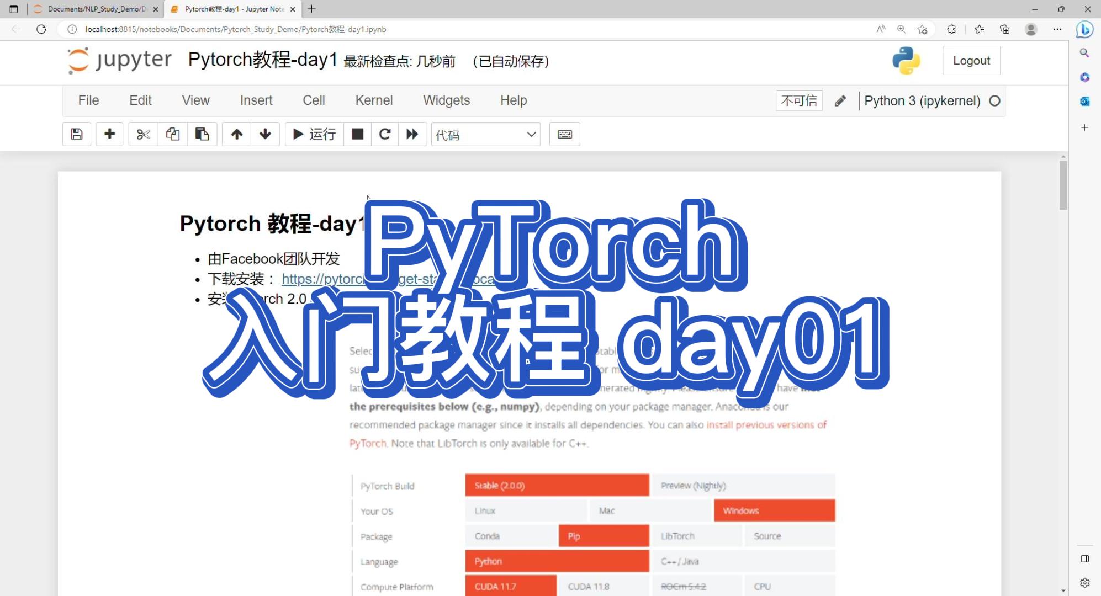Interrupt the kernel with the stop square
Image resolution: width=1101 pixels, height=596 pixels.
click(358, 134)
